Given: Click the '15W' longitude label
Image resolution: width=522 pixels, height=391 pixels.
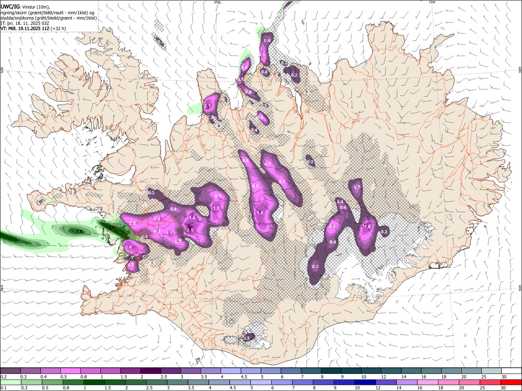Looking at the screenshot, I should tap(431, 2).
